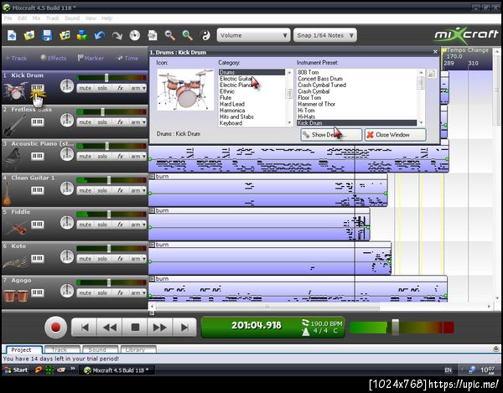Expand arm dropdown on Kick Drum track
503x393 pixels.
click(144, 88)
